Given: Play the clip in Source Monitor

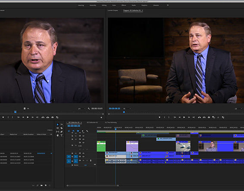Looking at the screenshot, I should tap(28, 117).
